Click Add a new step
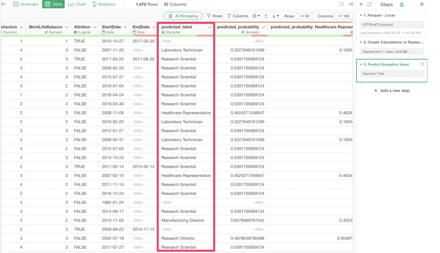Viewport: 440px width, 253px height. 392,91
